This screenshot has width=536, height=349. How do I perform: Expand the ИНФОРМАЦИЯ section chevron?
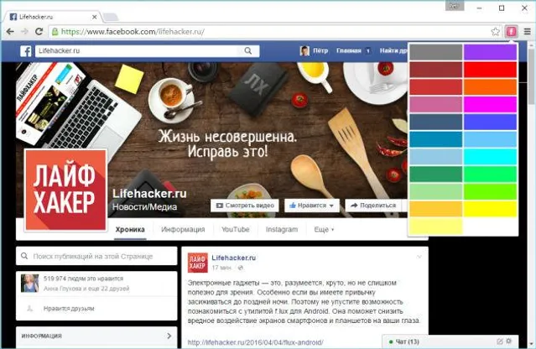pyautogui.click(x=169, y=336)
